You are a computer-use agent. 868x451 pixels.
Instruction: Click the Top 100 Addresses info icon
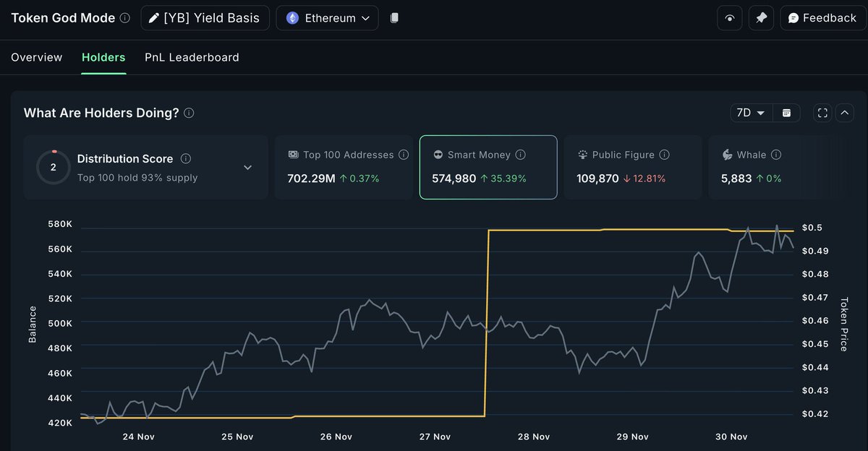pos(404,155)
